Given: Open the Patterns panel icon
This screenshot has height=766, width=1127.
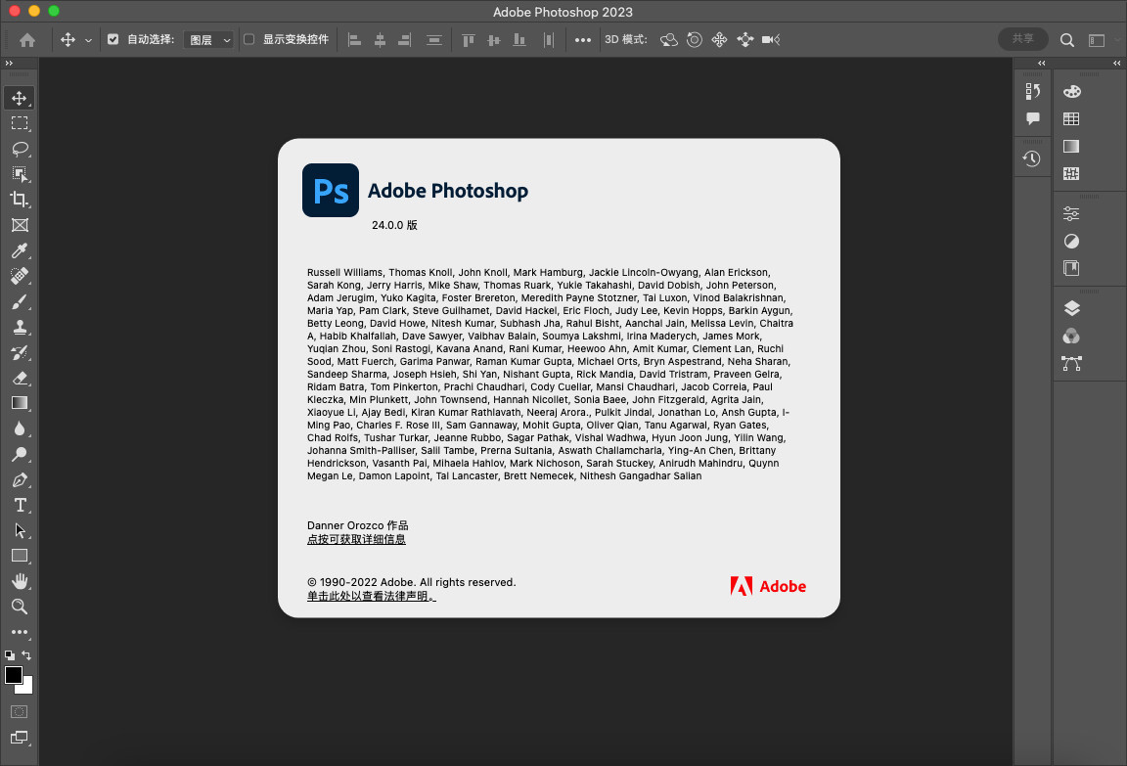Looking at the screenshot, I should 1071,173.
